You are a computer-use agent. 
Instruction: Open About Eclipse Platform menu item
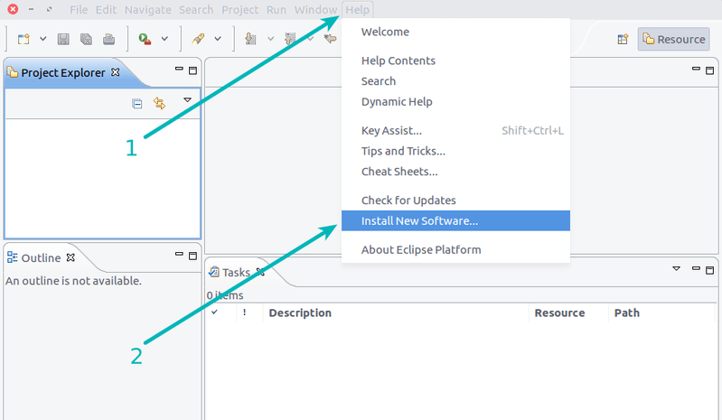pyautogui.click(x=421, y=249)
